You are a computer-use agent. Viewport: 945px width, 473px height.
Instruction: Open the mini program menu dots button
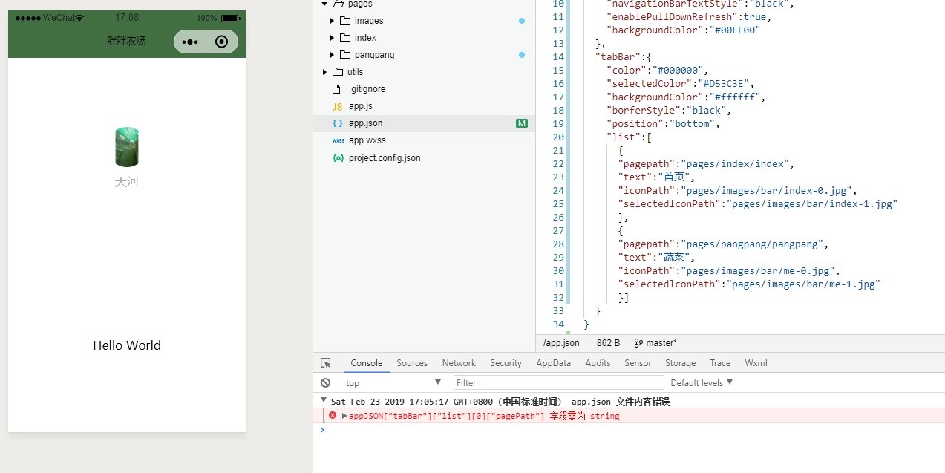point(190,42)
